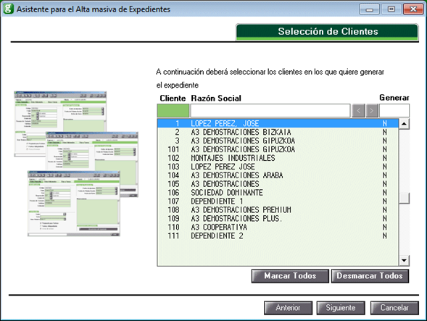This screenshot has width=427, height=321.
Task: Click the green g application icon
Action: [8, 9]
